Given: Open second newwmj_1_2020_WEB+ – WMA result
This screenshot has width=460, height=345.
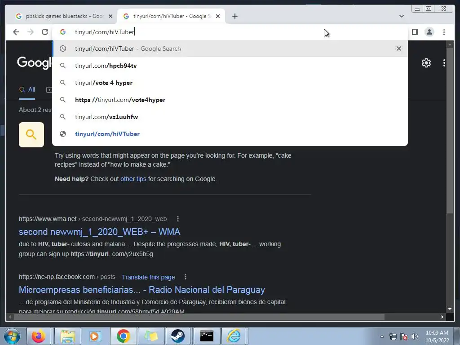Looking at the screenshot, I should click(99, 232).
